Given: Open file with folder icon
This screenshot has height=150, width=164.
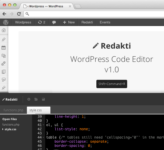Looking at the screenshot, I should click(x=36, y=99).
